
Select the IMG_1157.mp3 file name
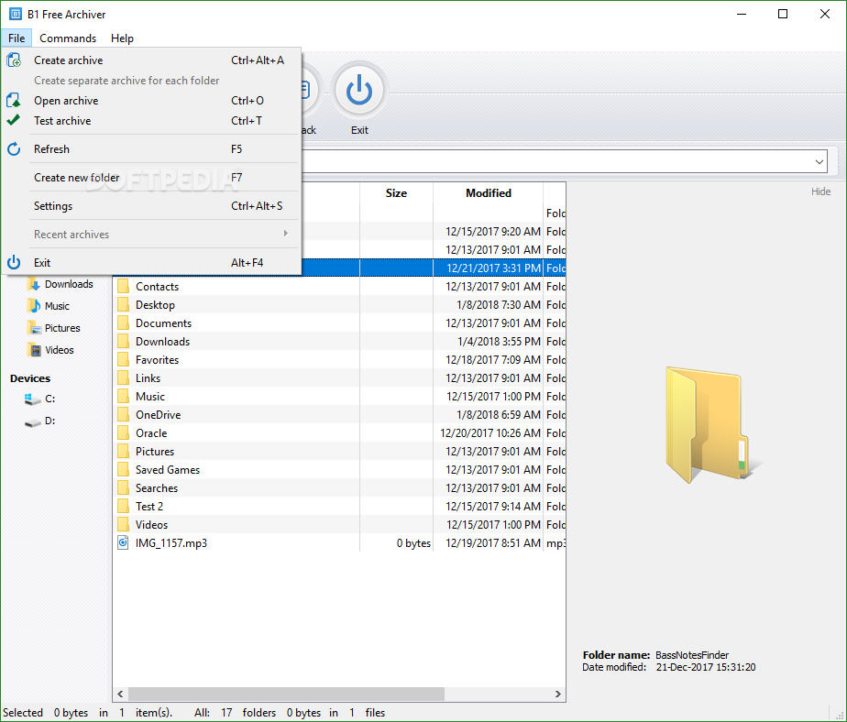click(171, 543)
